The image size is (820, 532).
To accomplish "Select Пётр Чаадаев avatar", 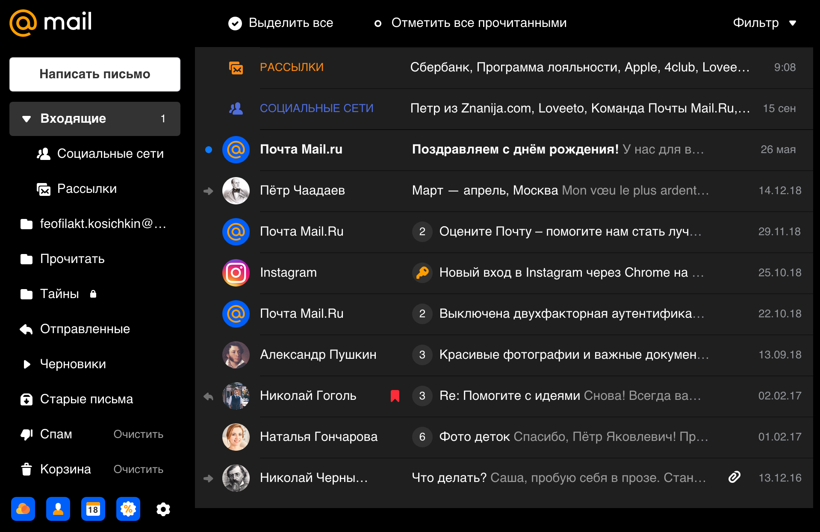I will coord(236,191).
